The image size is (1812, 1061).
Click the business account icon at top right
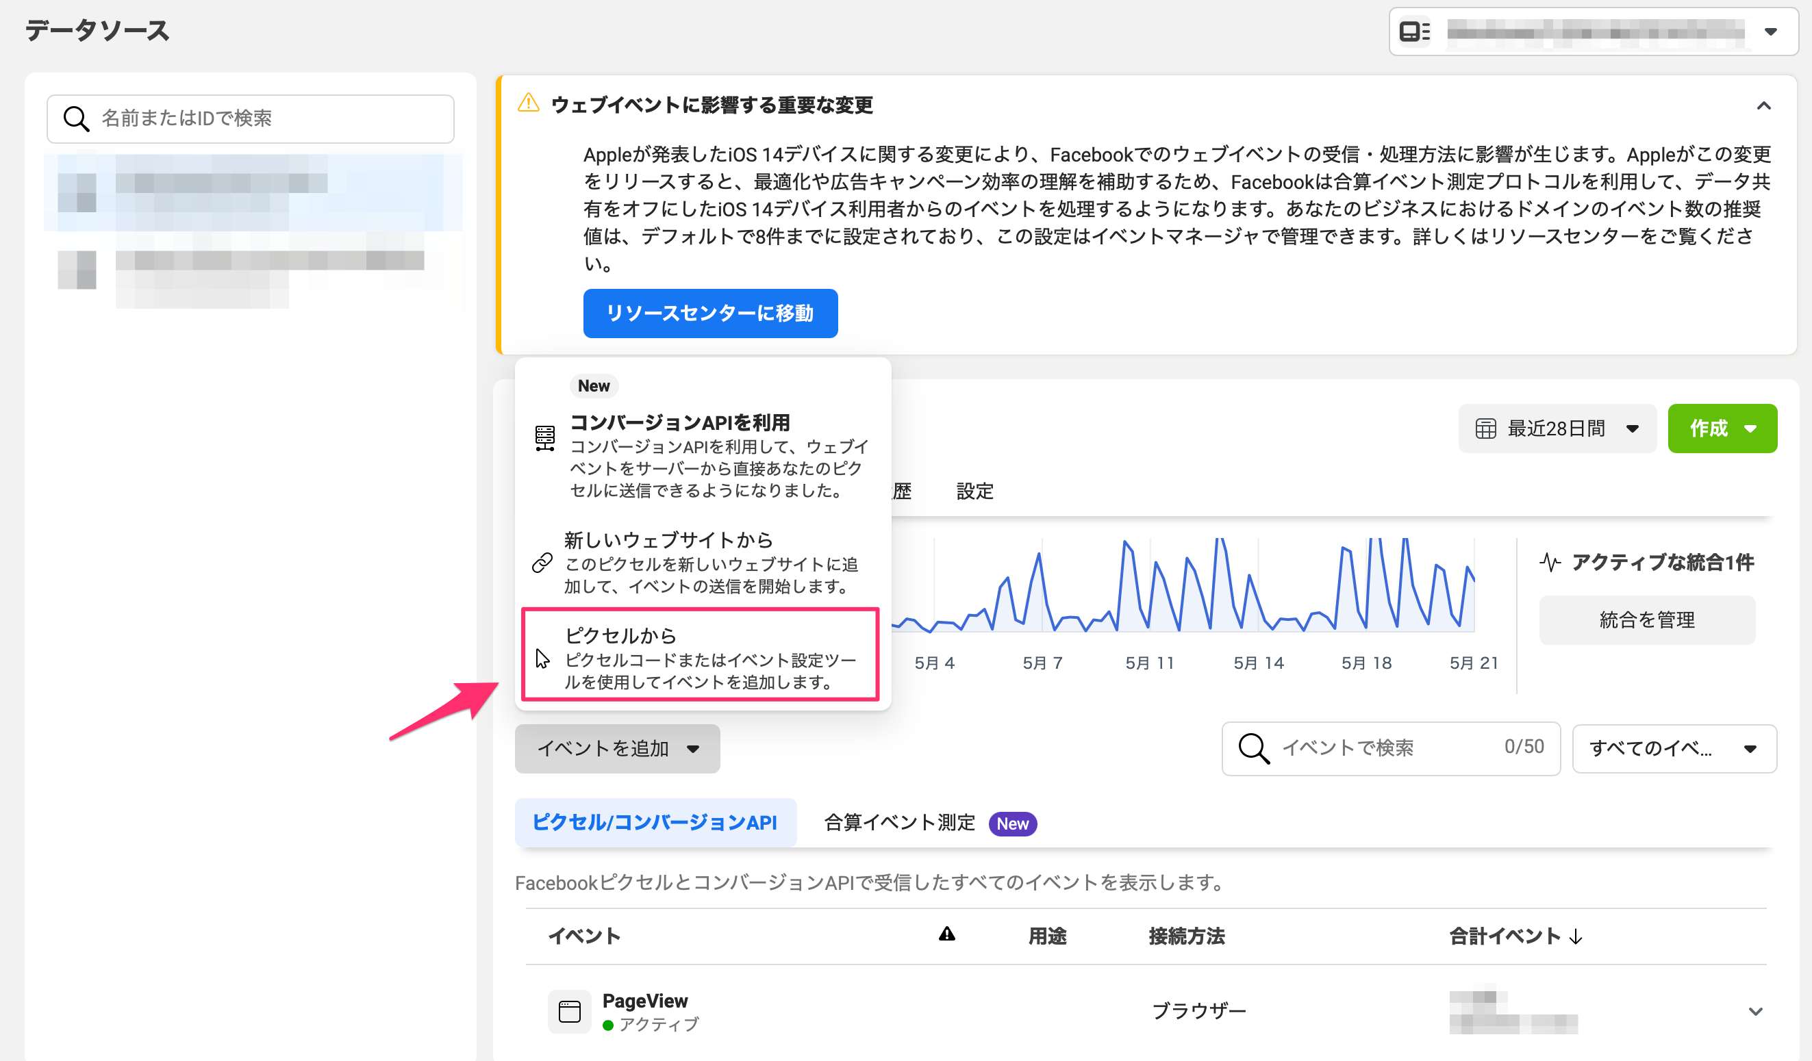pos(1414,31)
